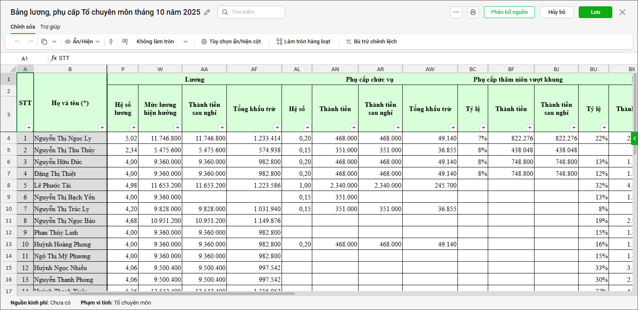
Task: Expand the green side panel arrow on the right edge
Action: (x=634, y=138)
